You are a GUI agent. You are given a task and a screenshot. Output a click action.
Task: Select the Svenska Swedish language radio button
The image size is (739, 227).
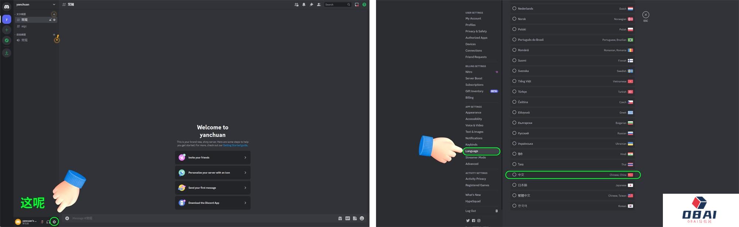click(514, 71)
